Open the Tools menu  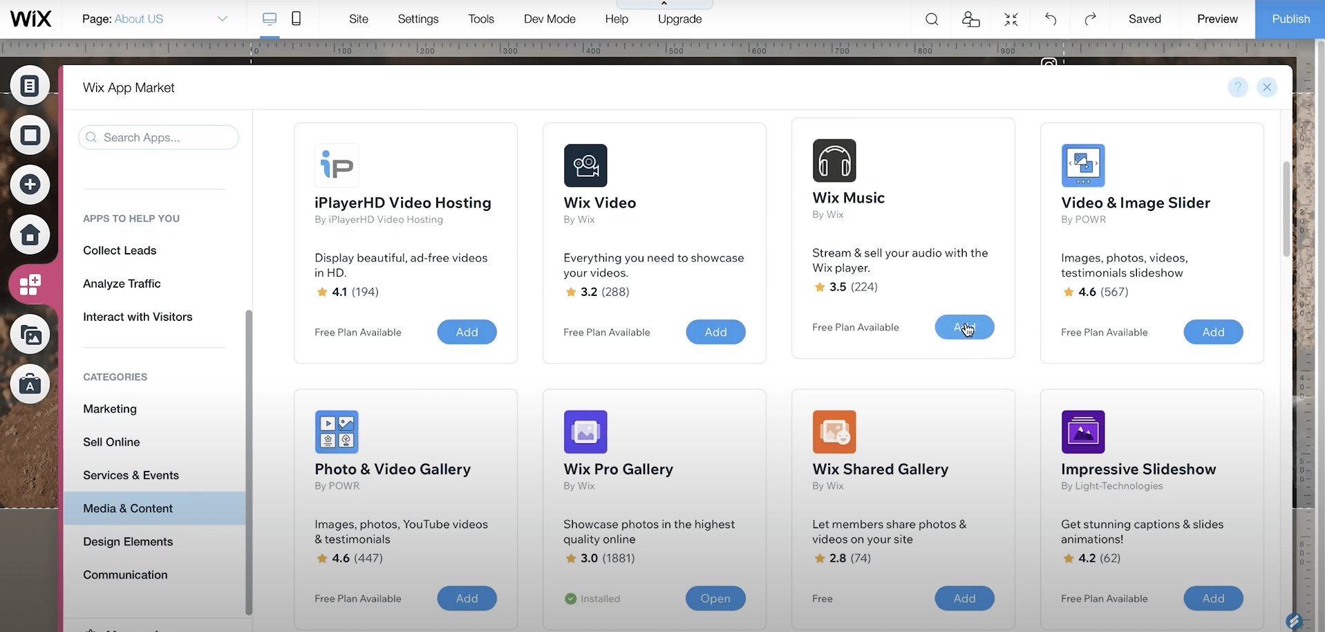pos(481,19)
